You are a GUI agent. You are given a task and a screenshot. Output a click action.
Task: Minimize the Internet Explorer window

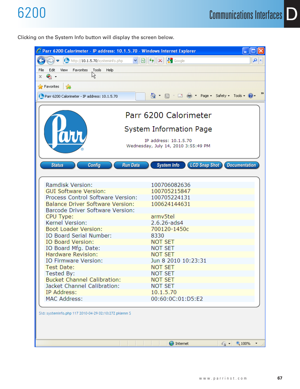pyautogui.click(x=246, y=51)
